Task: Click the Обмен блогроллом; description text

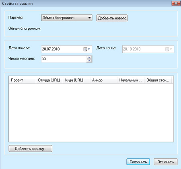Action: (x=25, y=29)
